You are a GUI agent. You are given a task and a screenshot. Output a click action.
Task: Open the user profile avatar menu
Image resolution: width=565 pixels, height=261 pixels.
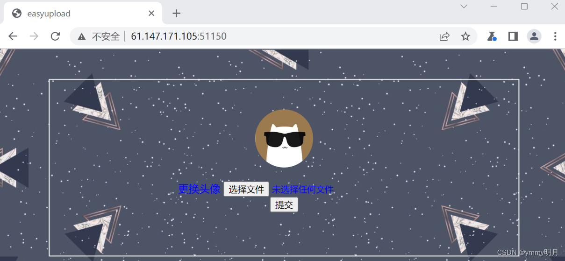point(534,36)
